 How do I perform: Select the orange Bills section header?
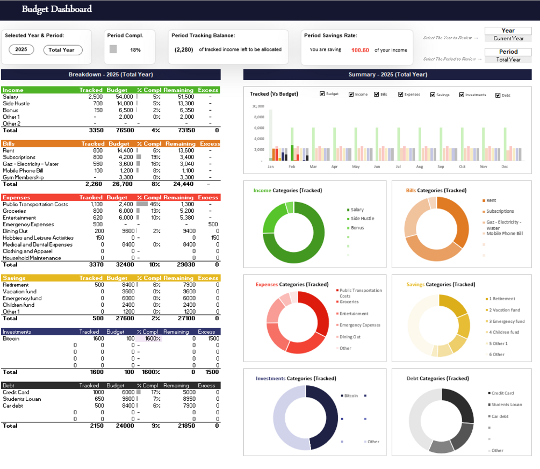coord(111,143)
